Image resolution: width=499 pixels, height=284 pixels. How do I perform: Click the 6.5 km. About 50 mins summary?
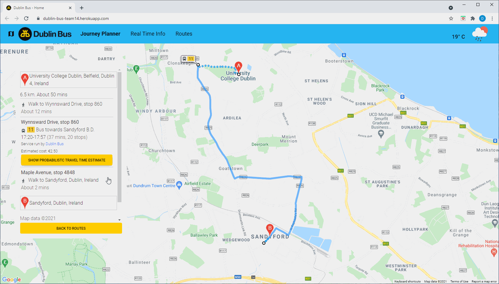44,94
